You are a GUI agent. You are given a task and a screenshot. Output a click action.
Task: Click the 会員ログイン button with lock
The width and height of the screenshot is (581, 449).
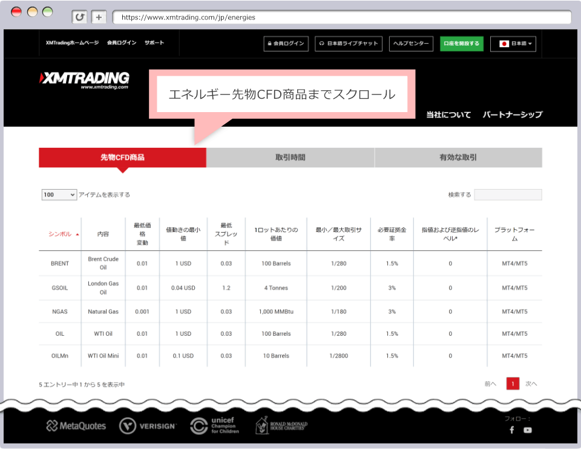point(286,44)
